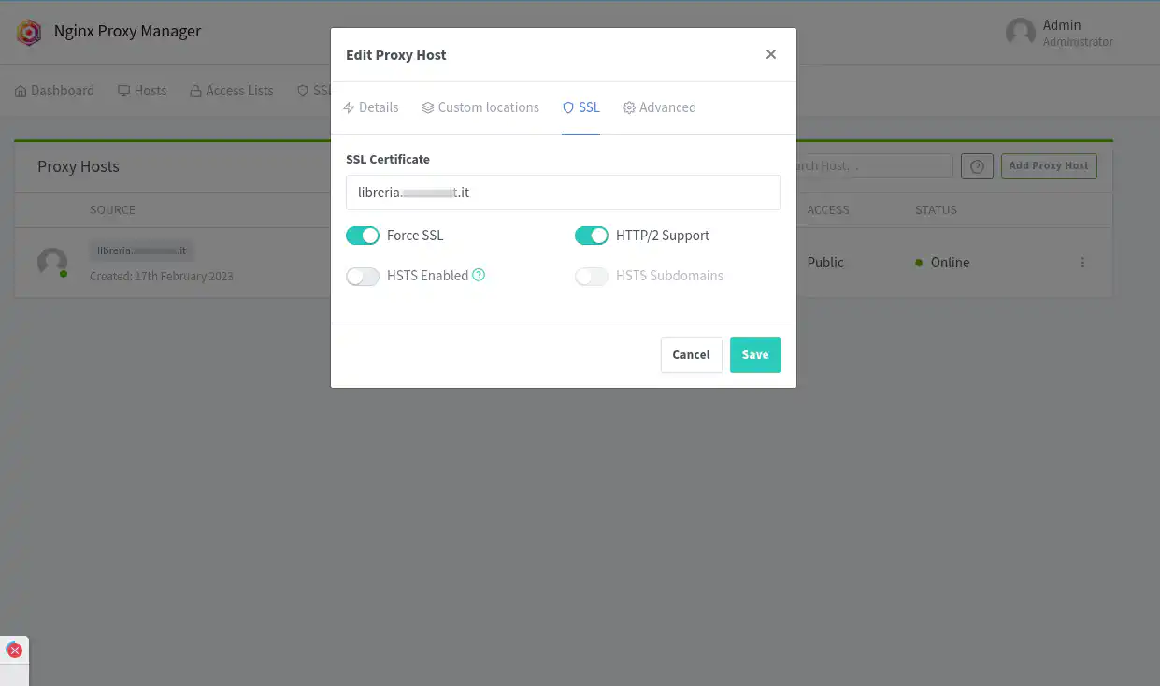This screenshot has width=1160, height=686.
Task: Click the help icon beside search
Action: (977, 166)
